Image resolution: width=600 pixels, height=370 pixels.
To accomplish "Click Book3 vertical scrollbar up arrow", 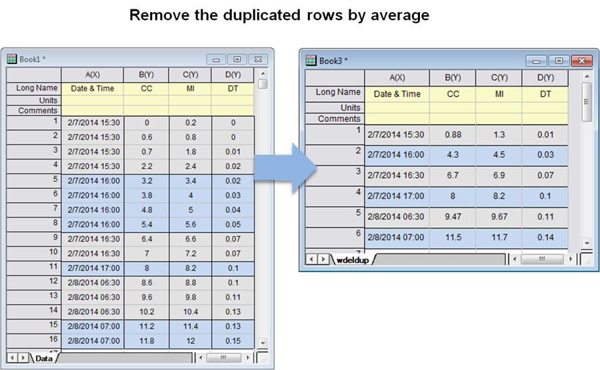I will [587, 77].
